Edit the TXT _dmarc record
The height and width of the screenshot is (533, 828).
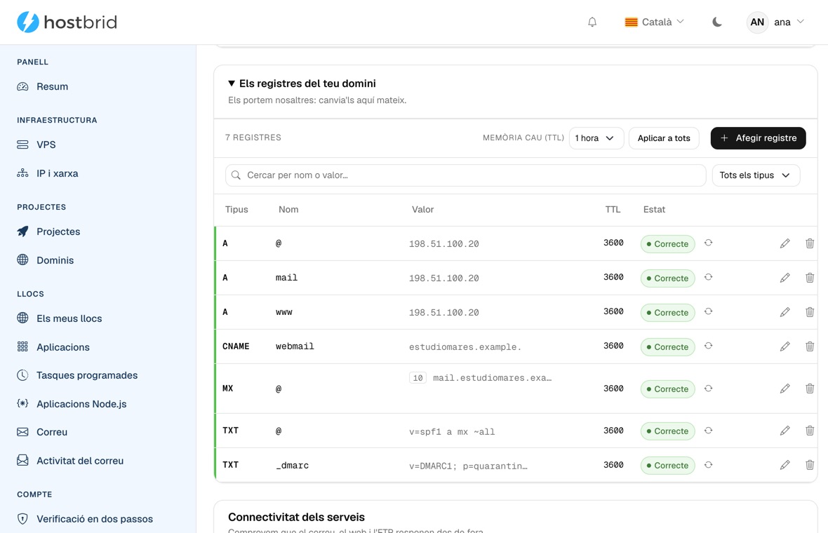point(784,465)
